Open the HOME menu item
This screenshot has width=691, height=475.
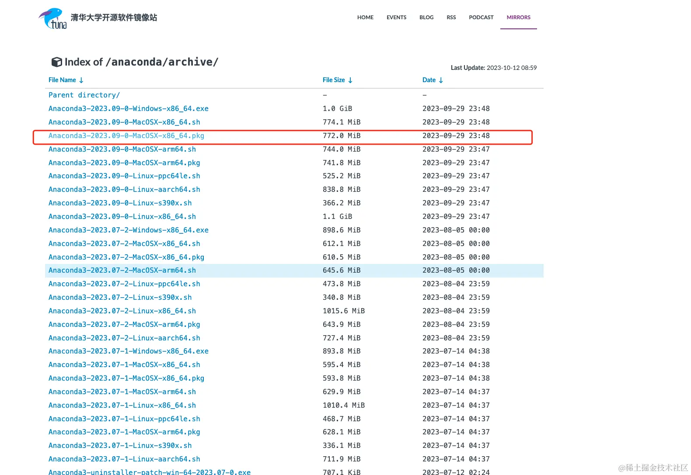click(365, 17)
